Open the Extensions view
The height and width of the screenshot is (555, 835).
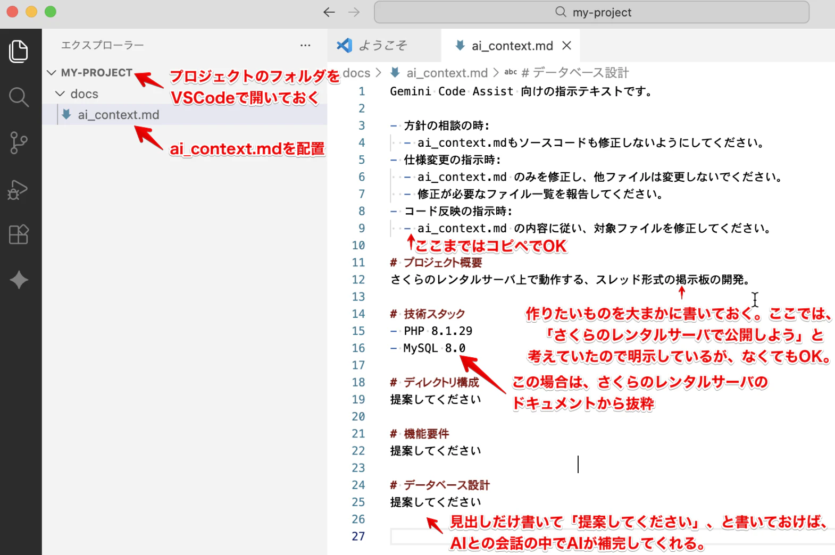tap(19, 234)
